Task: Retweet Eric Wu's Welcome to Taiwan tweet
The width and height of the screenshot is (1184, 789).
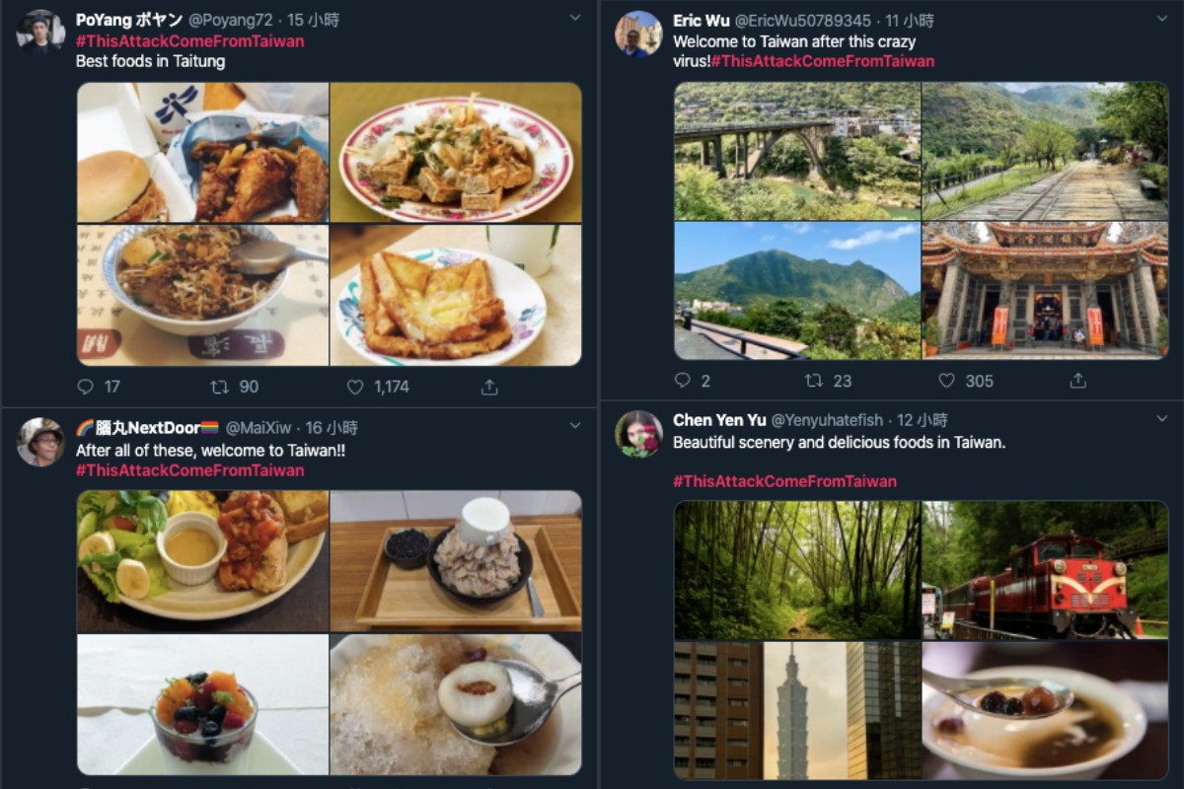Action: [814, 381]
